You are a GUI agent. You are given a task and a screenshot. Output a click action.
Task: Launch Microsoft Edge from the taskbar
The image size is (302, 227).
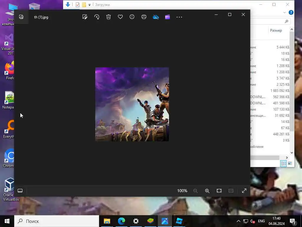(x=121, y=221)
